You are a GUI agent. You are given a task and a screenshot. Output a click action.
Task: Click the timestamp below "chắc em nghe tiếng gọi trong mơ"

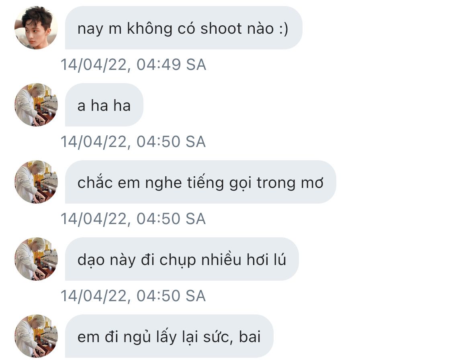coord(133,219)
